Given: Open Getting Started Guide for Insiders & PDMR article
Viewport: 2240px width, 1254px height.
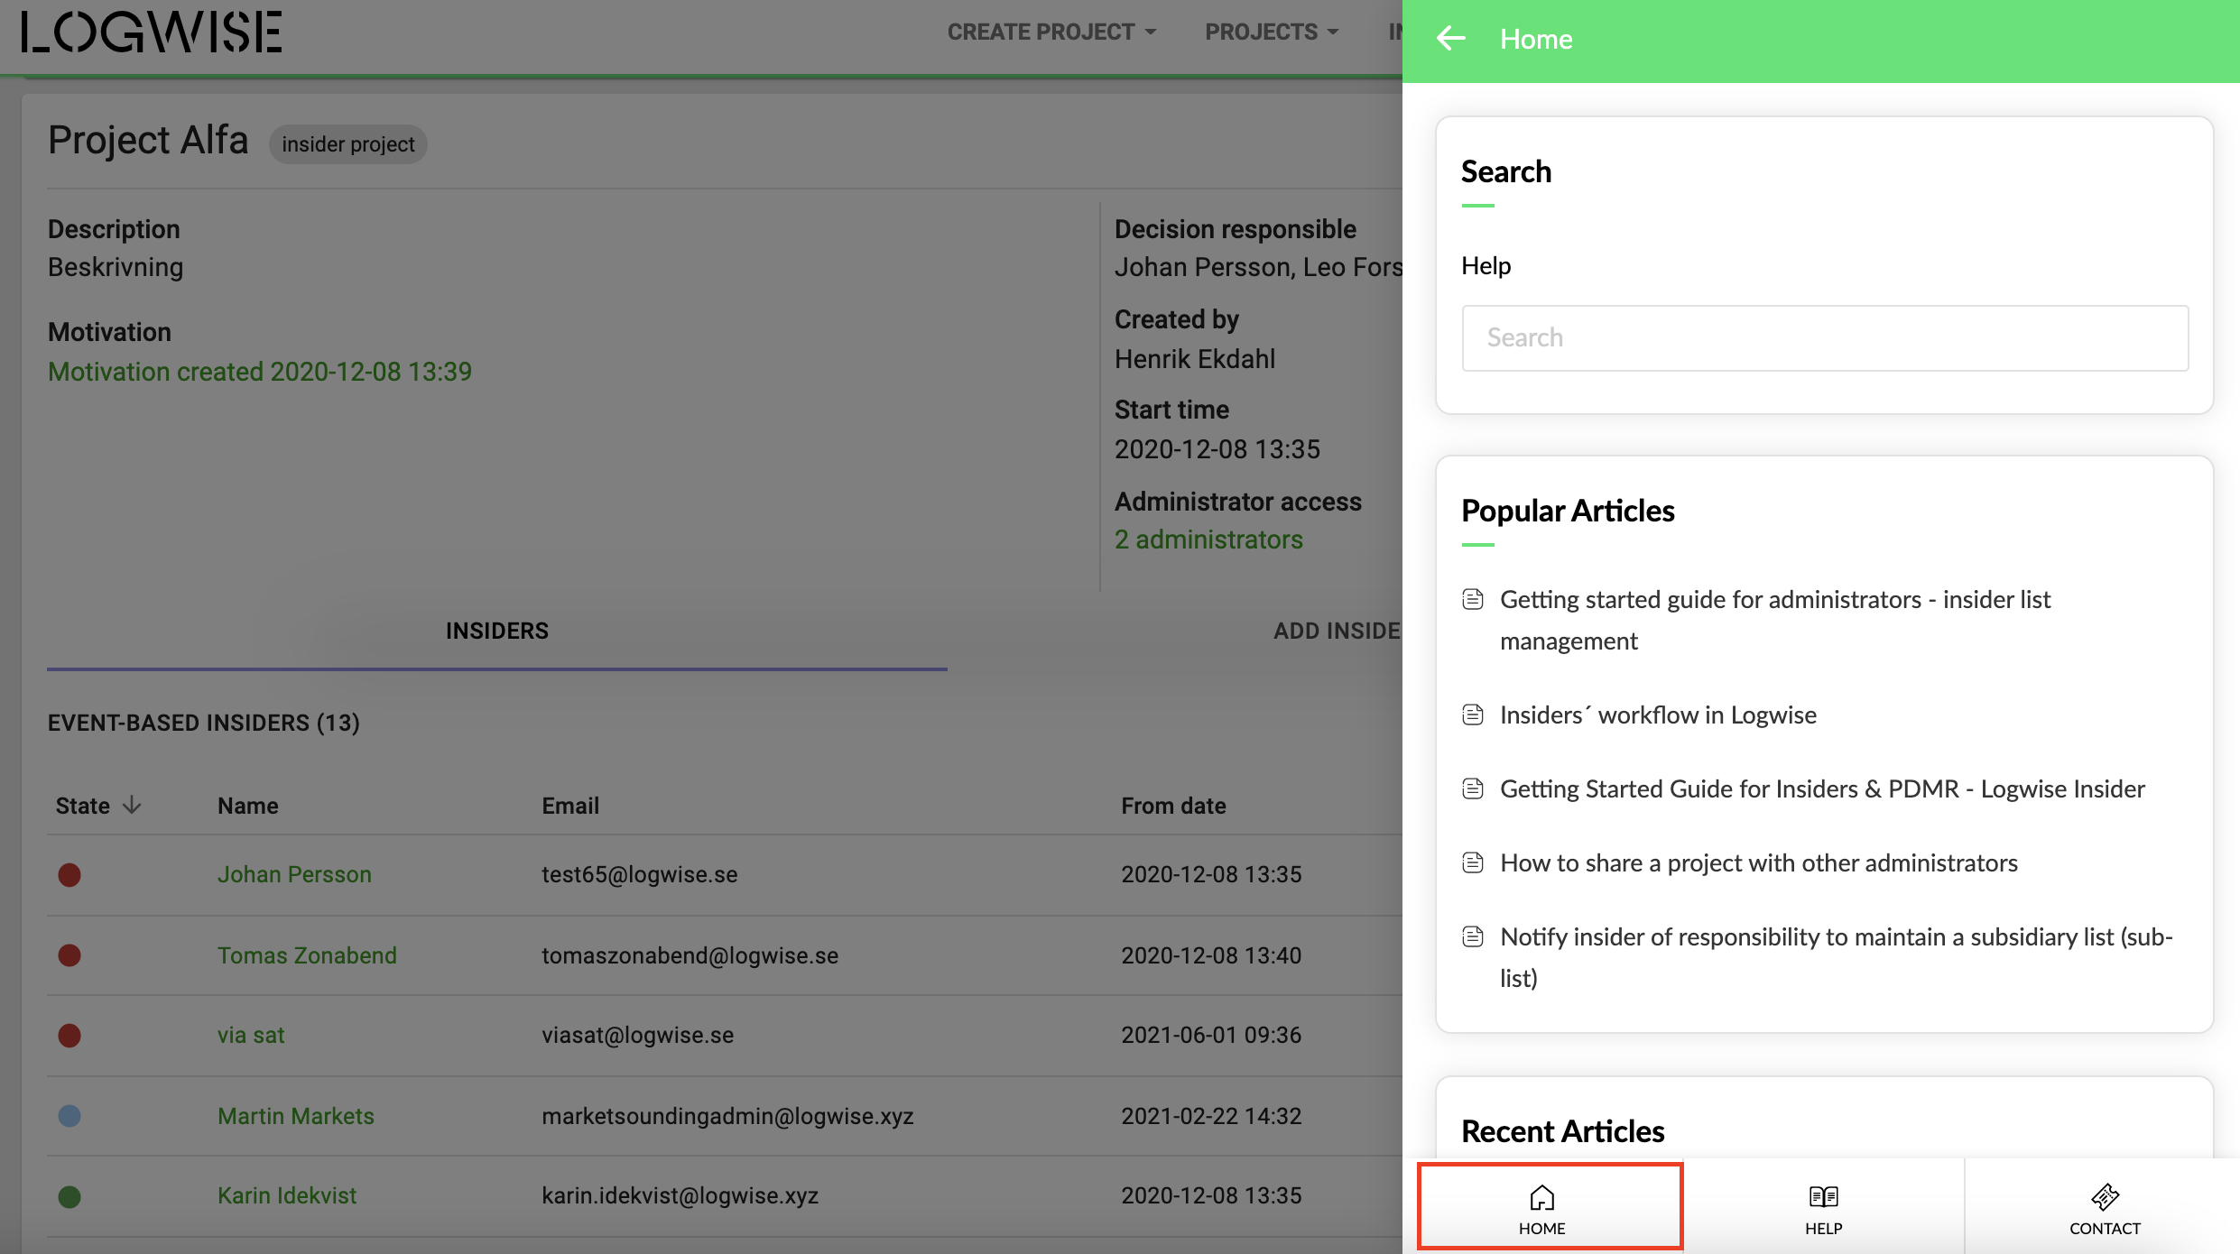Looking at the screenshot, I should [1822, 789].
